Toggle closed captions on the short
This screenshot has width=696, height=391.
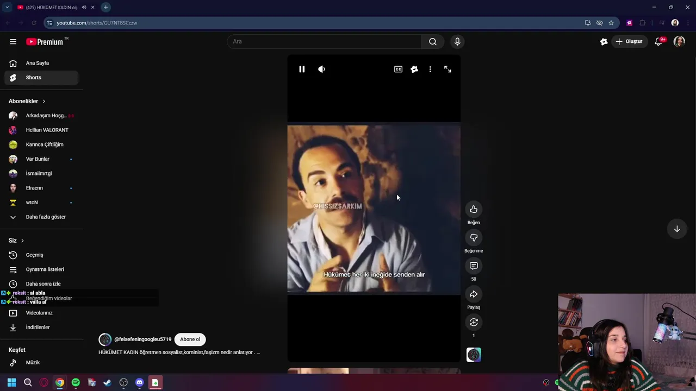[x=398, y=69]
